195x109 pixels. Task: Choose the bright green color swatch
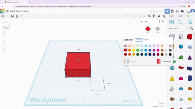[x=138, y=50]
